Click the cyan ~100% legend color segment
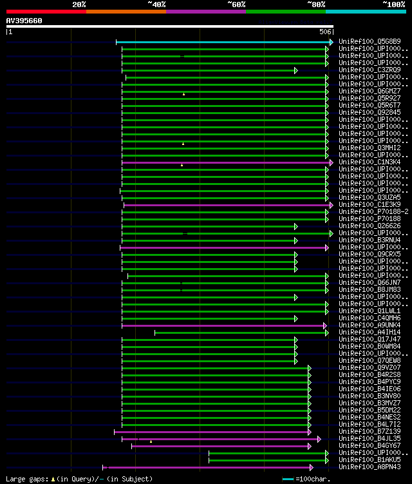Image resolution: width=412 pixels, height=484 pixels. click(366, 12)
